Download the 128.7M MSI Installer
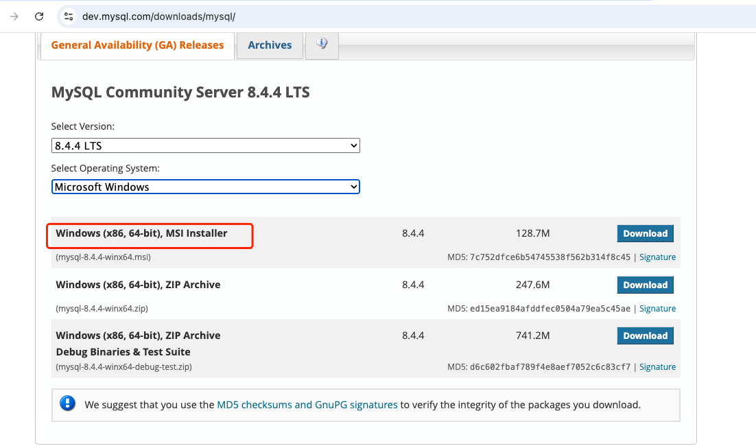The width and height of the screenshot is (756, 446). (x=645, y=233)
